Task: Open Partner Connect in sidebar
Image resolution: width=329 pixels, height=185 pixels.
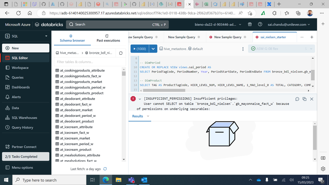Action: pyautogui.click(x=24, y=147)
